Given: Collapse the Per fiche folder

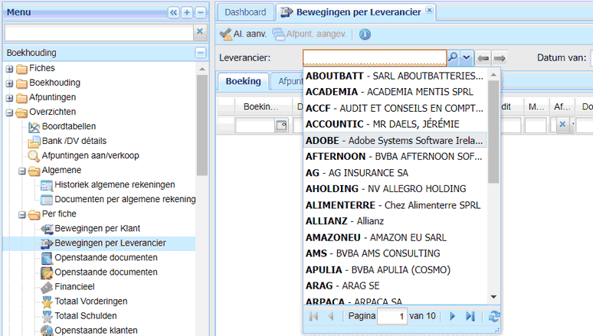Looking at the screenshot, I should coord(22,215).
